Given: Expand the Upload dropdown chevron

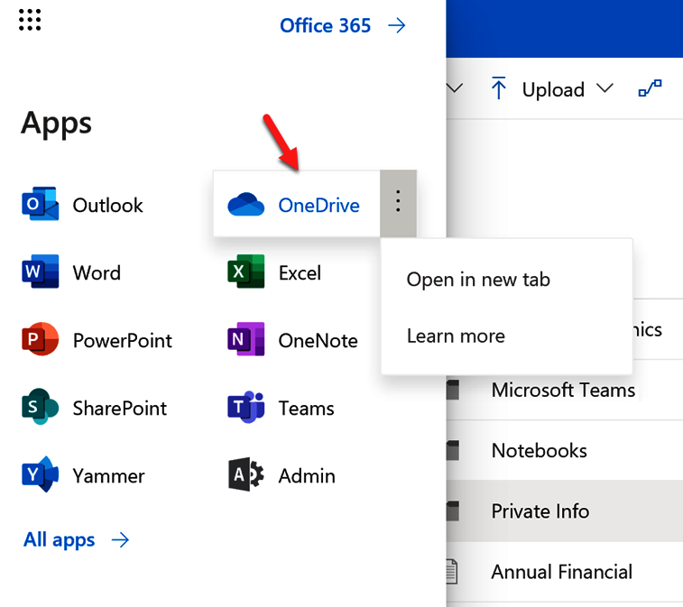Looking at the screenshot, I should 605,88.
